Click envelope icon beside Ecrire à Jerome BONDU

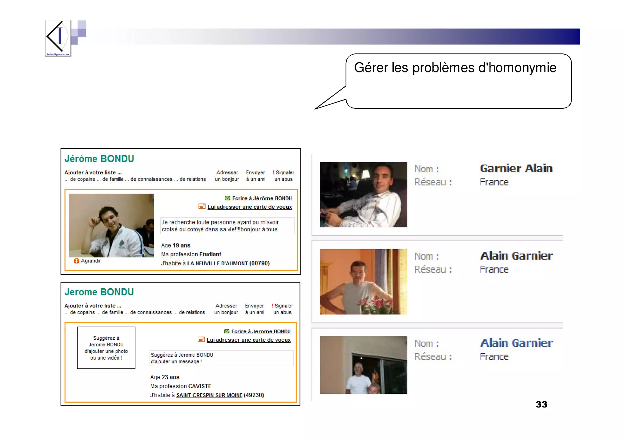pyautogui.click(x=226, y=331)
